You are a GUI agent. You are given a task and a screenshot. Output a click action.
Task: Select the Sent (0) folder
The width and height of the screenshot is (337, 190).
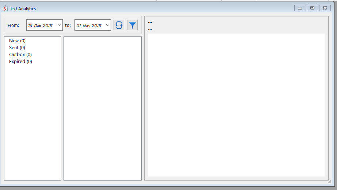tap(17, 48)
